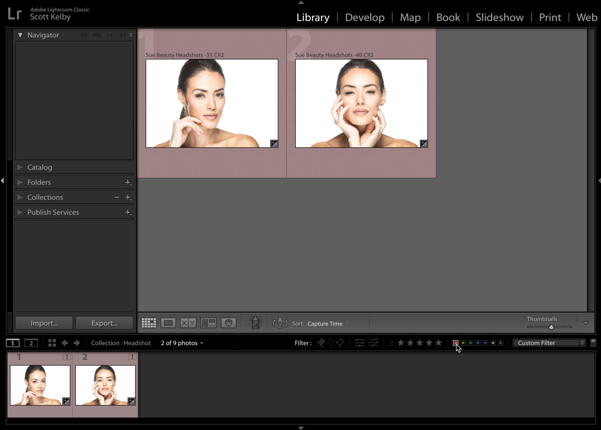Click the Import button
The height and width of the screenshot is (430, 601).
43,323
